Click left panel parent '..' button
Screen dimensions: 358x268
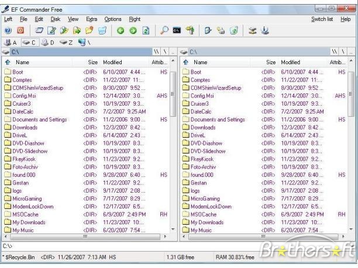(x=173, y=52)
